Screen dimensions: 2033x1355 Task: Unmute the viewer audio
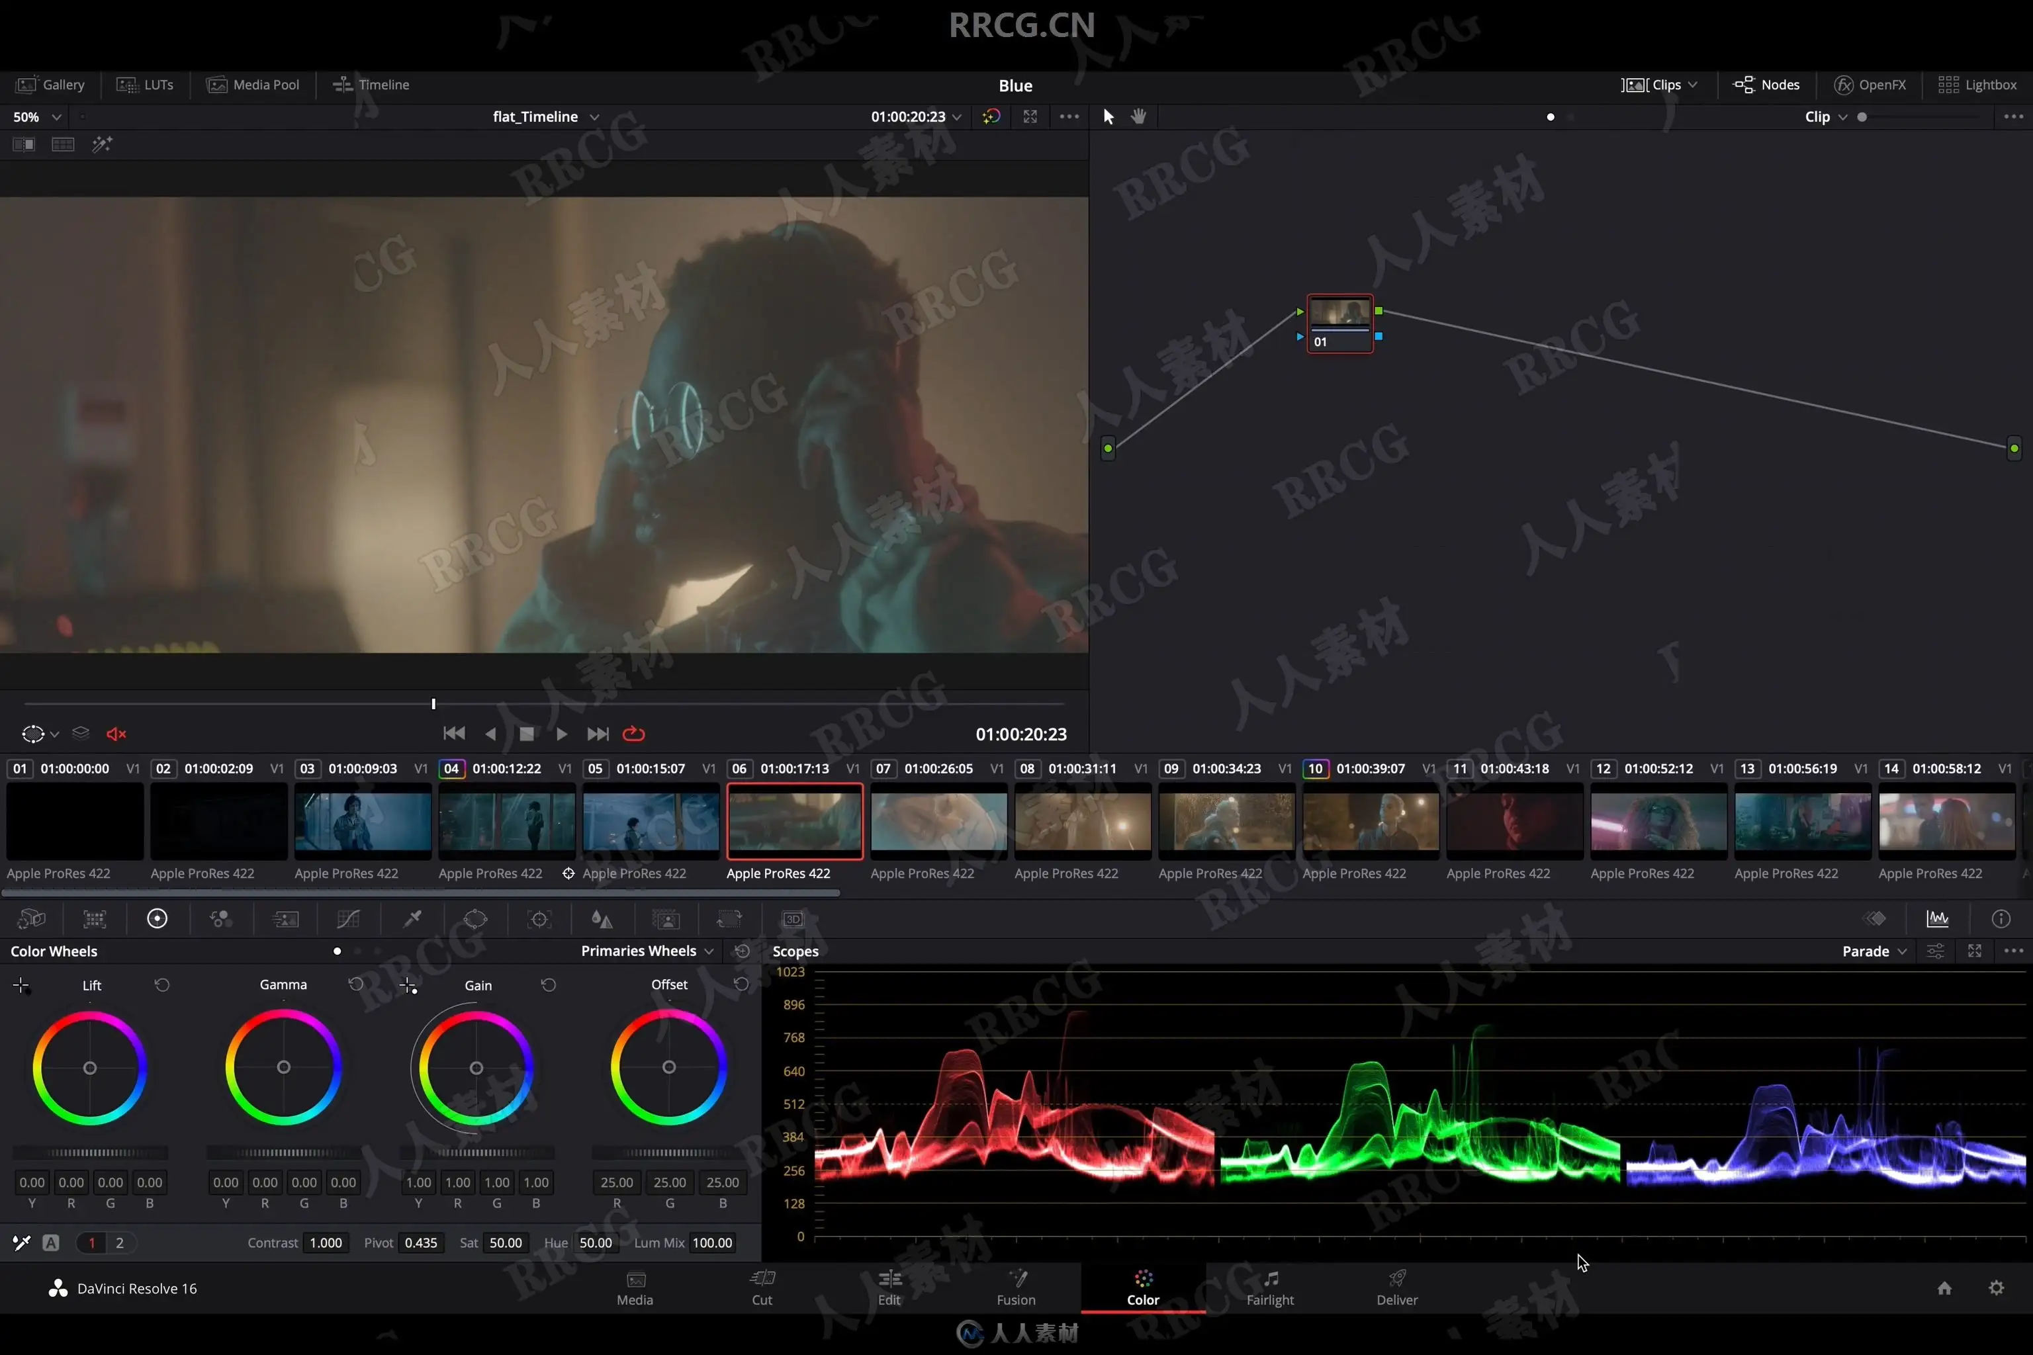[x=116, y=734]
